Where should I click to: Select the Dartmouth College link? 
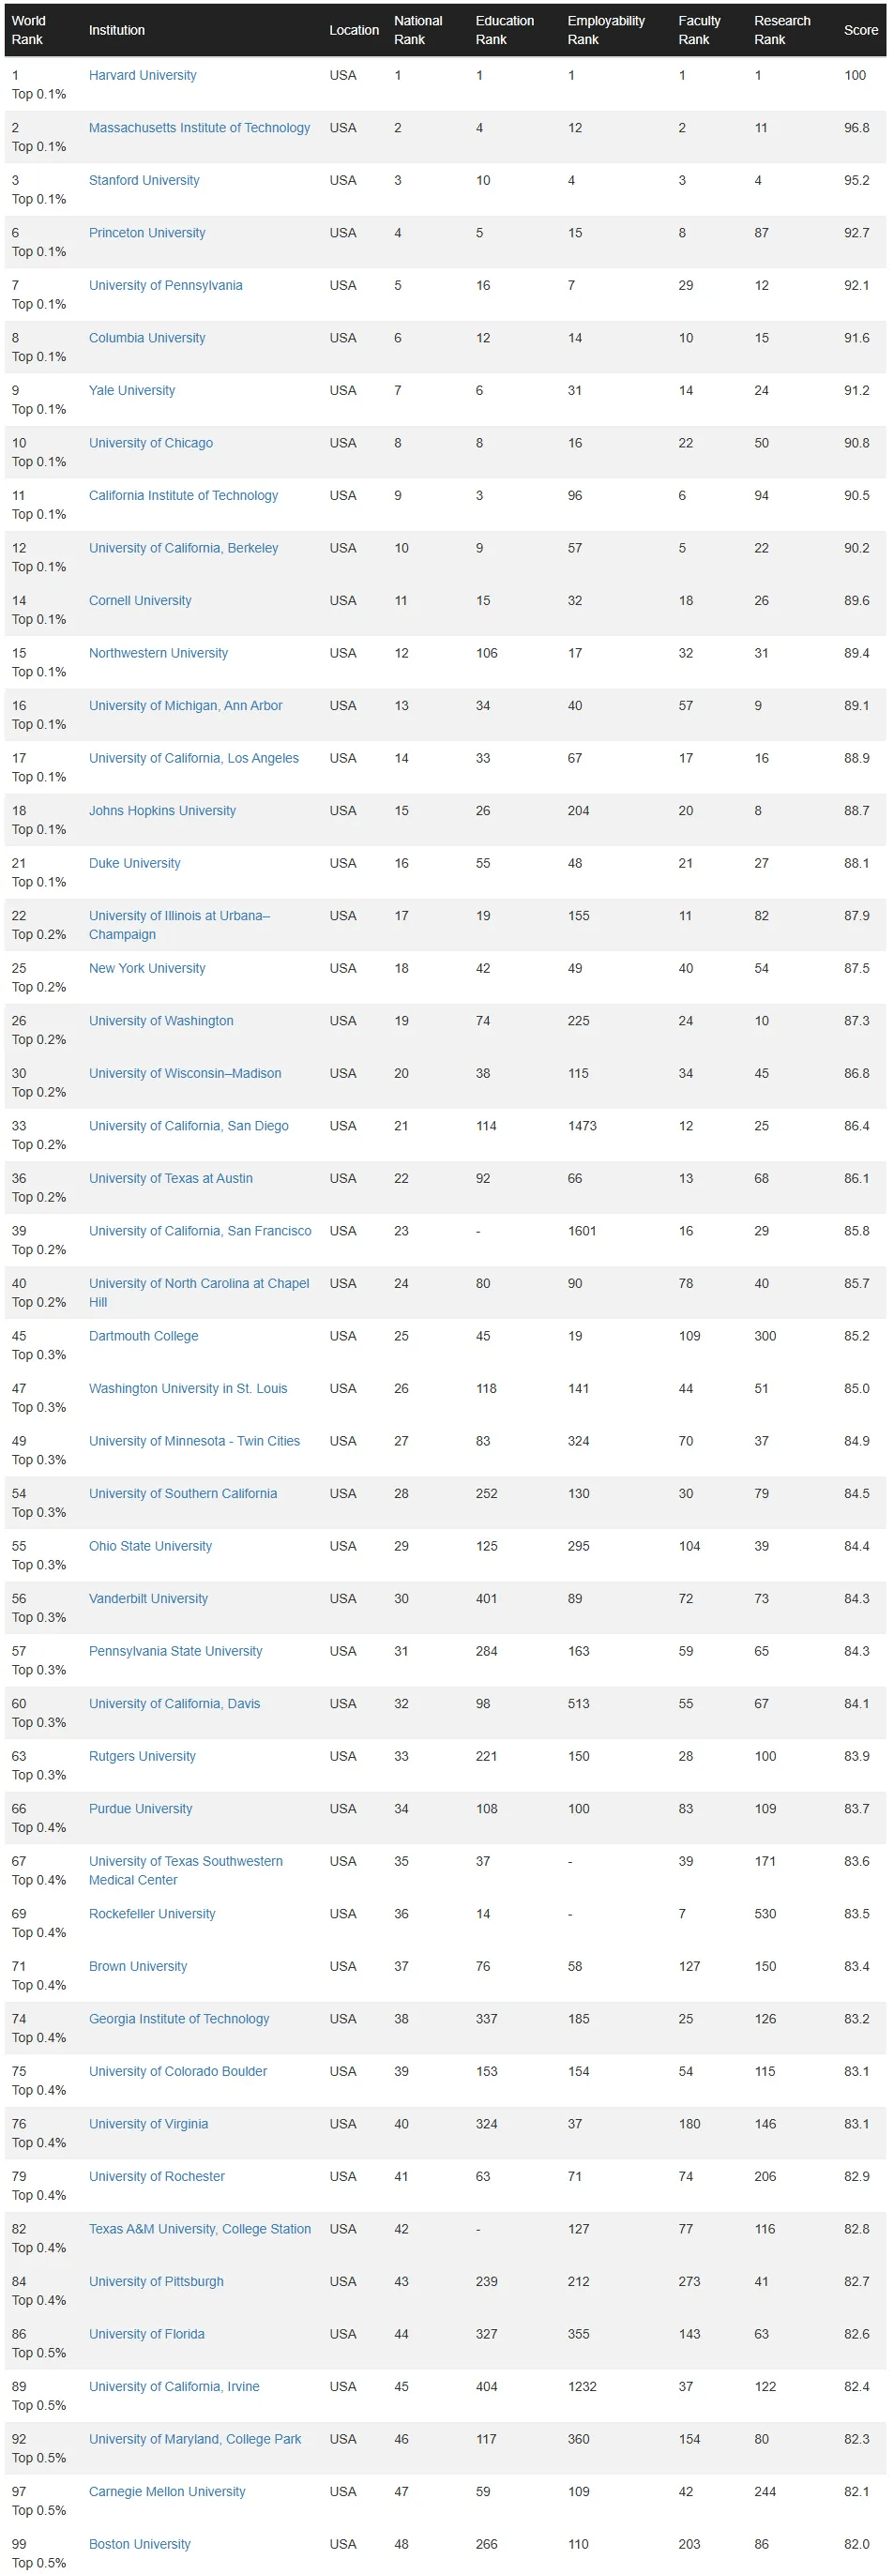[x=143, y=1336]
